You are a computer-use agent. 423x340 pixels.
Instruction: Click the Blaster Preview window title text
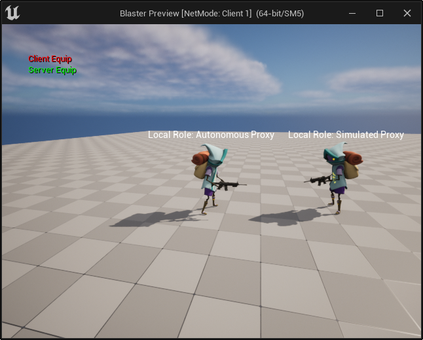click(x=211, y=14)
